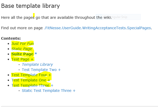Open the Test Template Two + link
The width and height of the screenshot is (158, 107).
41,70
